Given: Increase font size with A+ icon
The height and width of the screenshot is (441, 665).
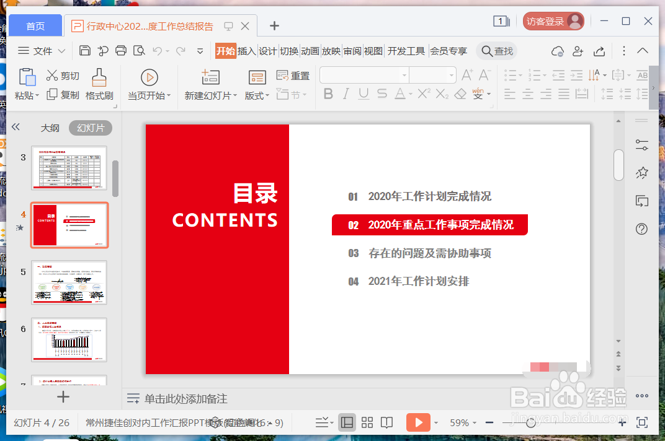Looking at the screenshot, I should (467, 75).
